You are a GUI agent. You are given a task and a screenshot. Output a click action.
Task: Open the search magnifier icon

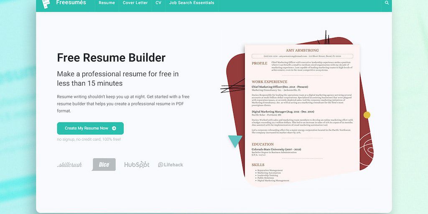(387, 3)
